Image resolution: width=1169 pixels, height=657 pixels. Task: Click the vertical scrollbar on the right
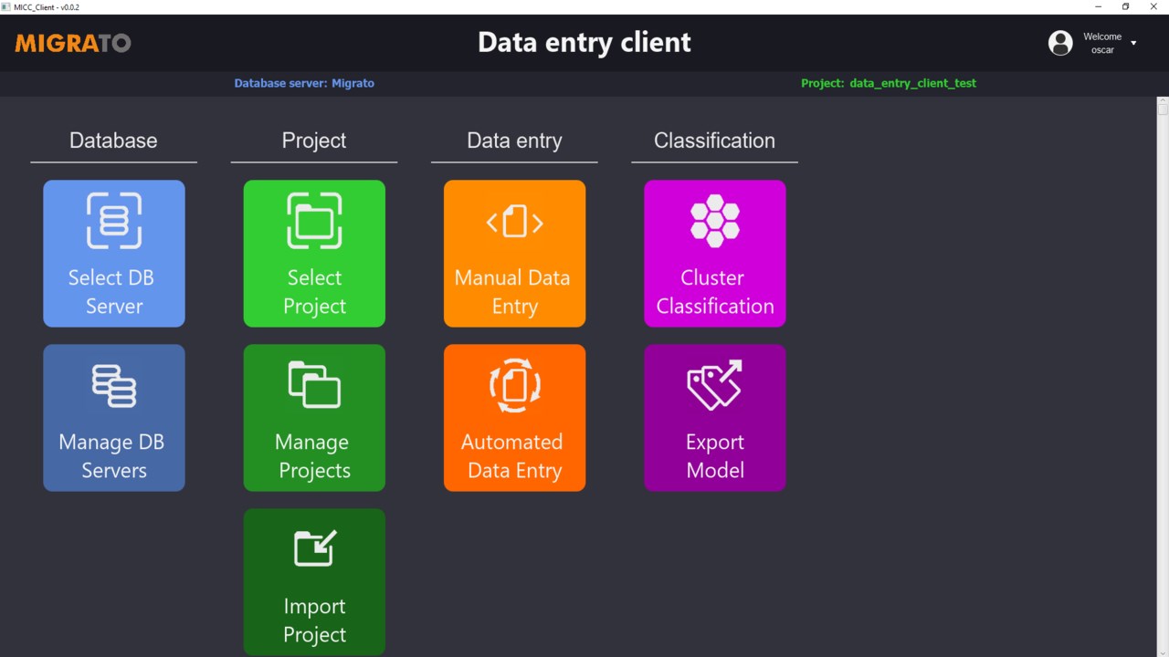(1163, 376)
